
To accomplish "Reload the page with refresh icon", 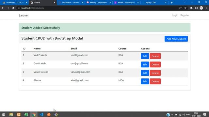I will 13,8.
